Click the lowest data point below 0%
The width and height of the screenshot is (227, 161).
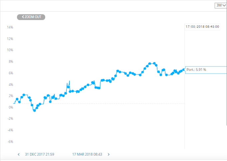[34, 110]
